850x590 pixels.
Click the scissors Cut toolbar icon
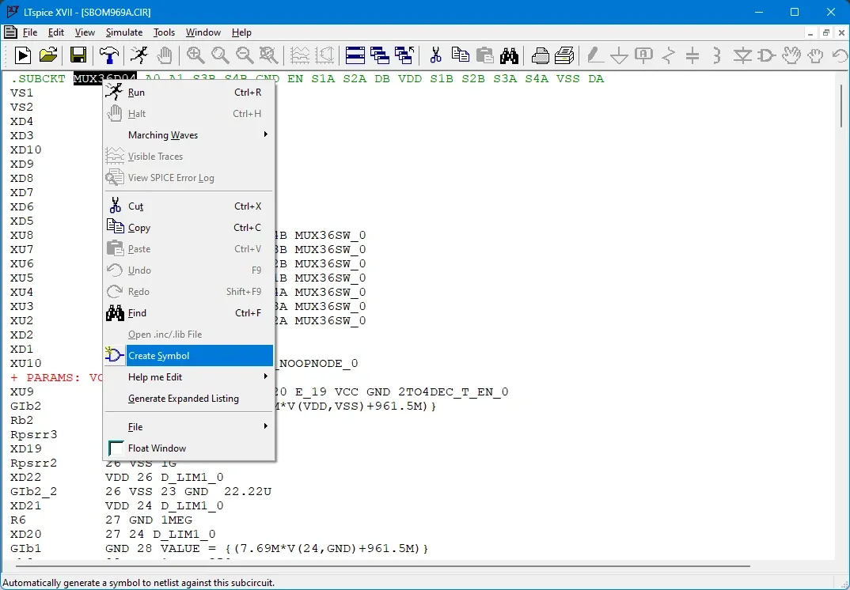[435, 55]
